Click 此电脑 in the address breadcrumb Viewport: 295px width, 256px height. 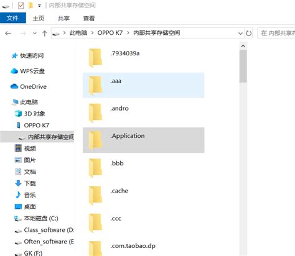pyautogui.click(x=78, y=33)
